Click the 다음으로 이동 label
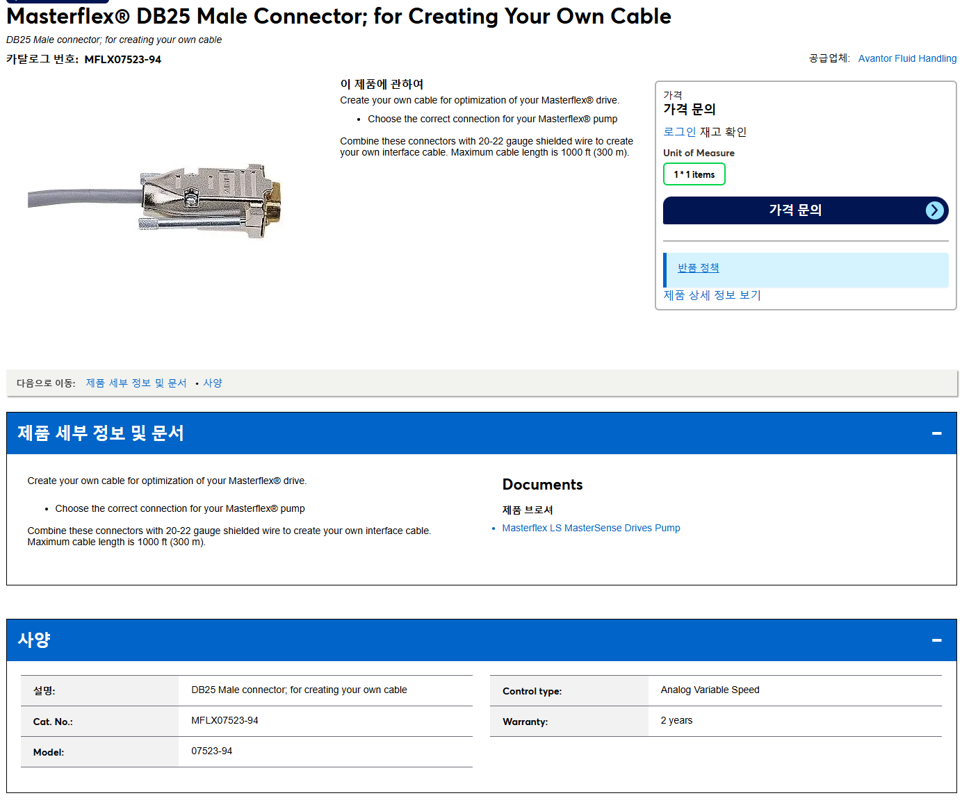This screenshot has height=807, width=962. tap(46, 383)
